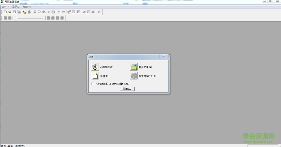Screen dimensions: 281x147
Task: Click the Cut scissors toolbar icon
Action: click(x=35, y=12)
